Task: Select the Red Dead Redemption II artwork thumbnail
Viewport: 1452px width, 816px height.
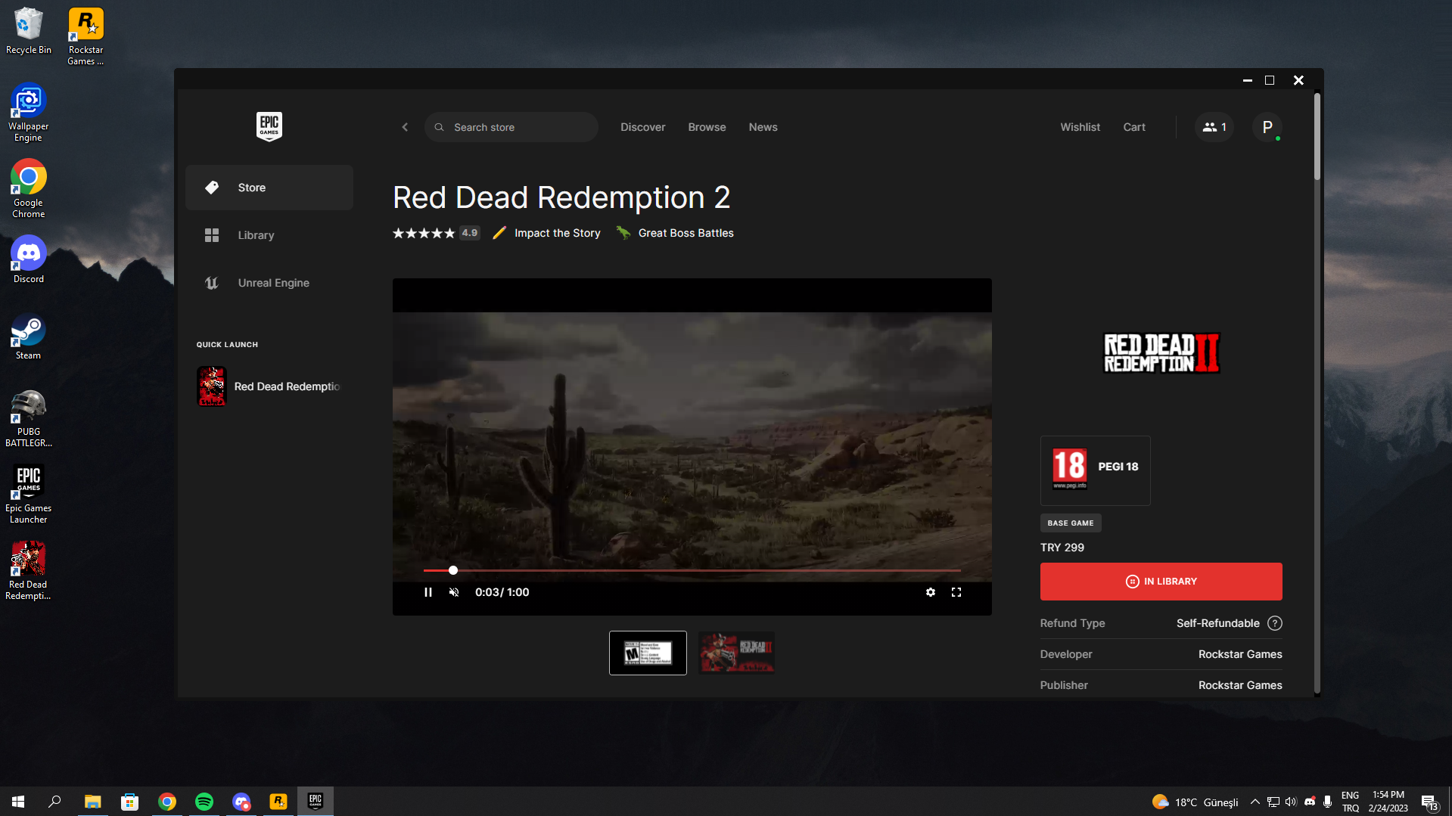Action: coord(736,653)
